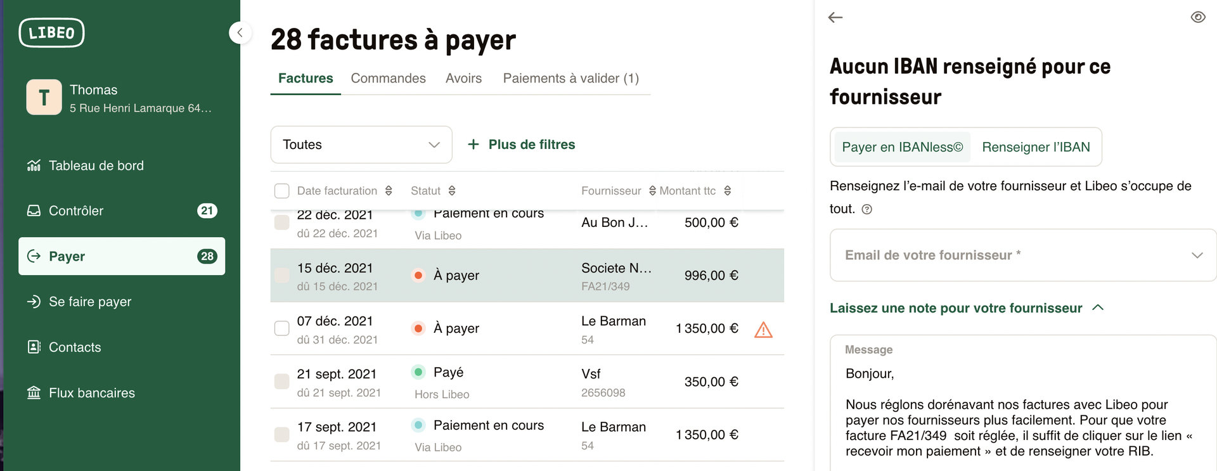Image resolution: width=1217 pixels, height=471 pixels.
Task: Click the warning triangle on Le Barman invoice
Action: pos(763,330)
